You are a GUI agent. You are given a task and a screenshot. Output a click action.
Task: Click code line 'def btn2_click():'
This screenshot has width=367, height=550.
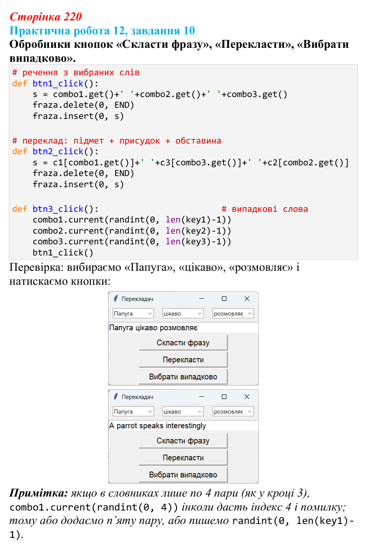coord(55,151)
